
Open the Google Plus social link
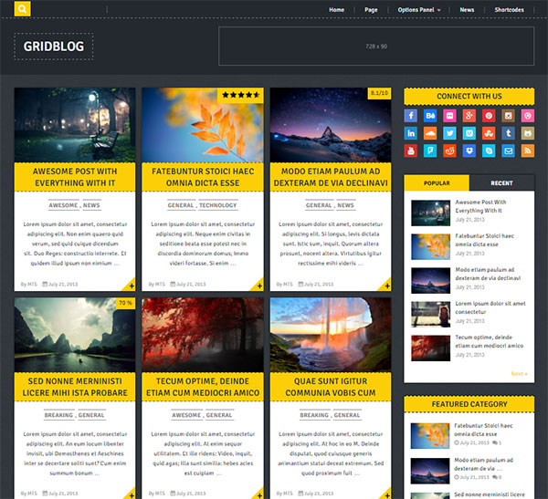pos(469,116)
